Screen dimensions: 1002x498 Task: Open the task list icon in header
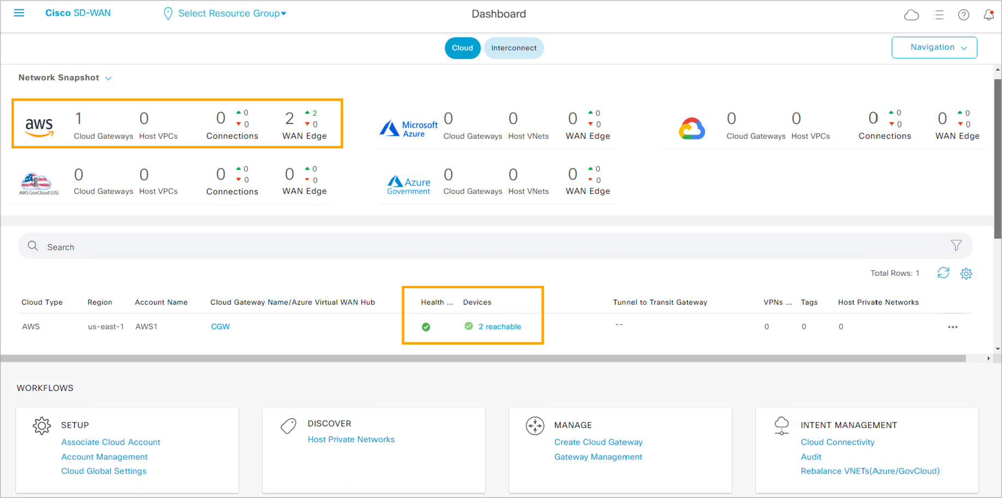click(939, 15)
